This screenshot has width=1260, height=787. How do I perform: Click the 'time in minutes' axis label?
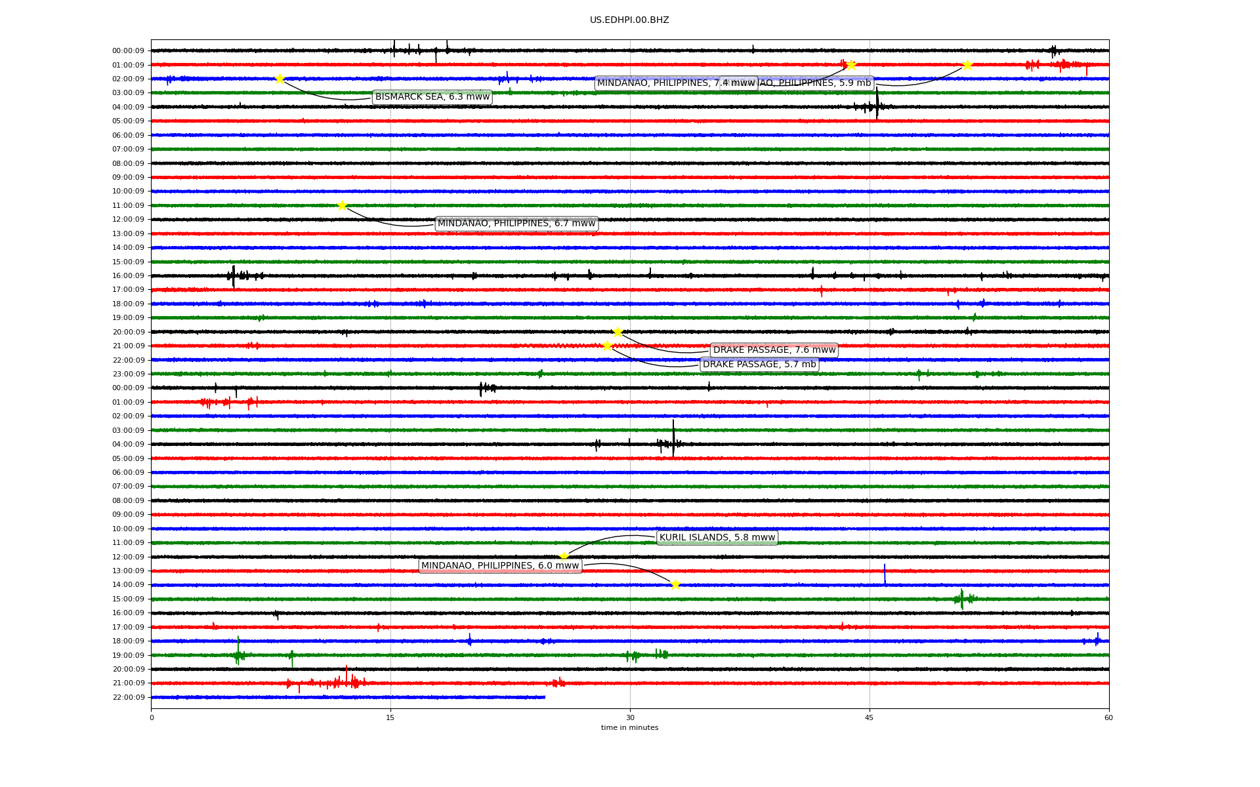629,727
